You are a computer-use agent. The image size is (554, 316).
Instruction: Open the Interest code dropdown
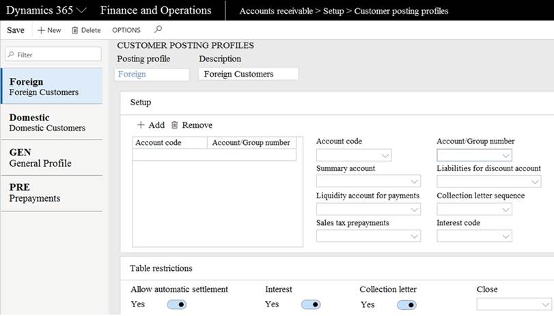(x=505, y=236)
